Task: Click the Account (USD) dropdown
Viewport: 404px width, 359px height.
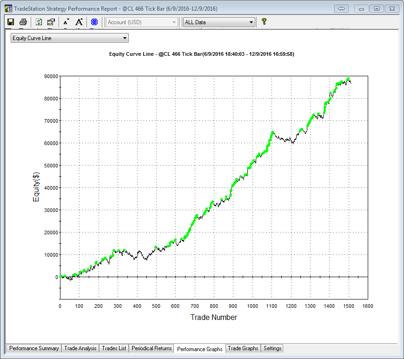Action: pos(142,22)
